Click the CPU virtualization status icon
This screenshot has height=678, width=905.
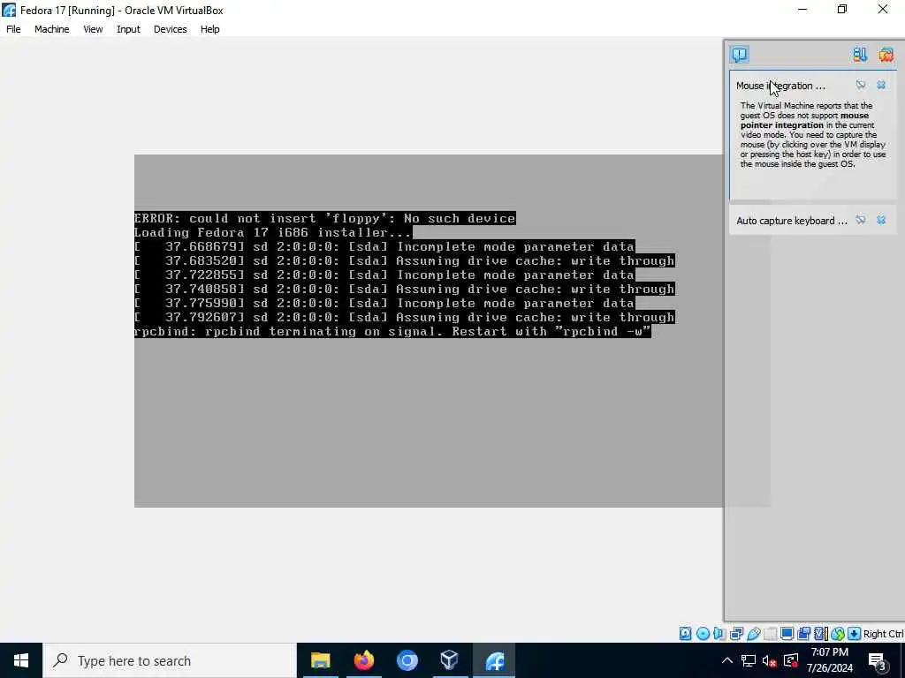(820, 634)
